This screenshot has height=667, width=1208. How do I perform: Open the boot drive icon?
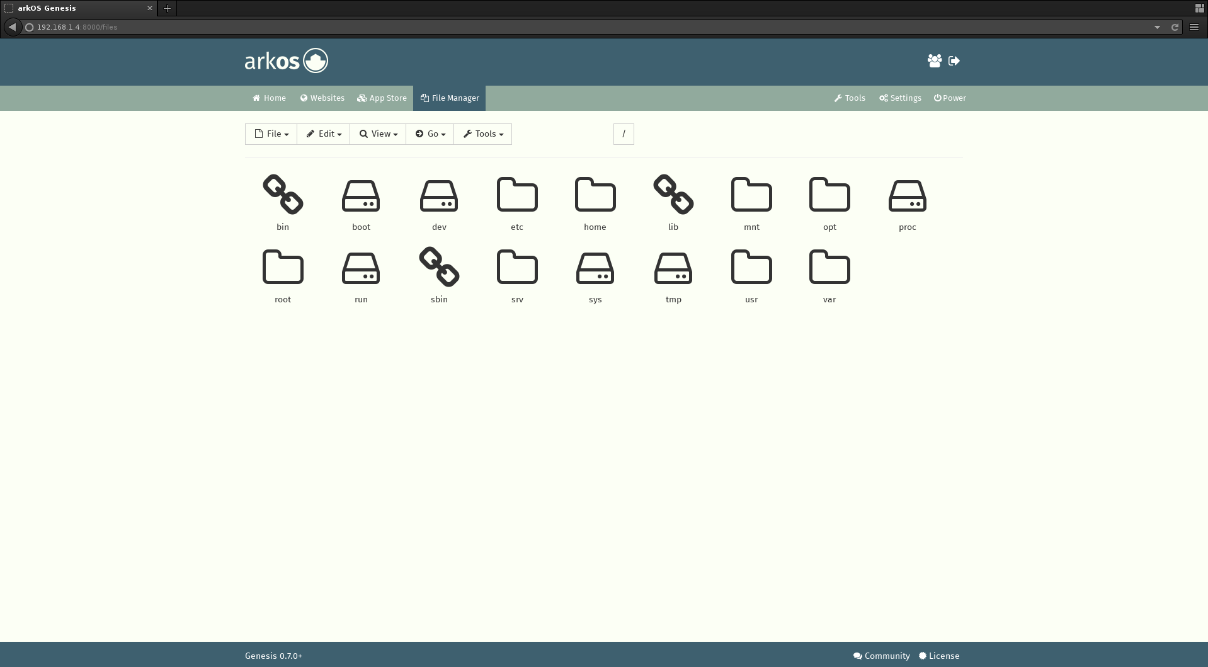coord(361,196)
